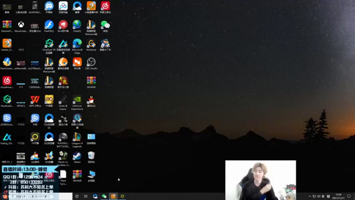Expand hidden system tray icons

(x=310, y=196)
